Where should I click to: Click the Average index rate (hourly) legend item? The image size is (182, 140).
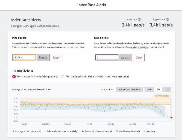(97, 131)
